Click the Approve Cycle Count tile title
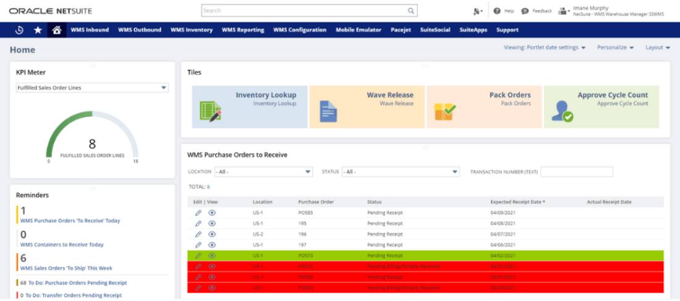 (613, 95)
